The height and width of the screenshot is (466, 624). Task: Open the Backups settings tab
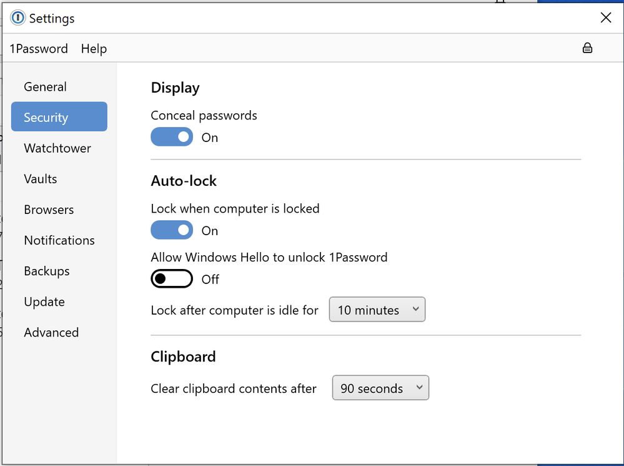pos(47,271)
